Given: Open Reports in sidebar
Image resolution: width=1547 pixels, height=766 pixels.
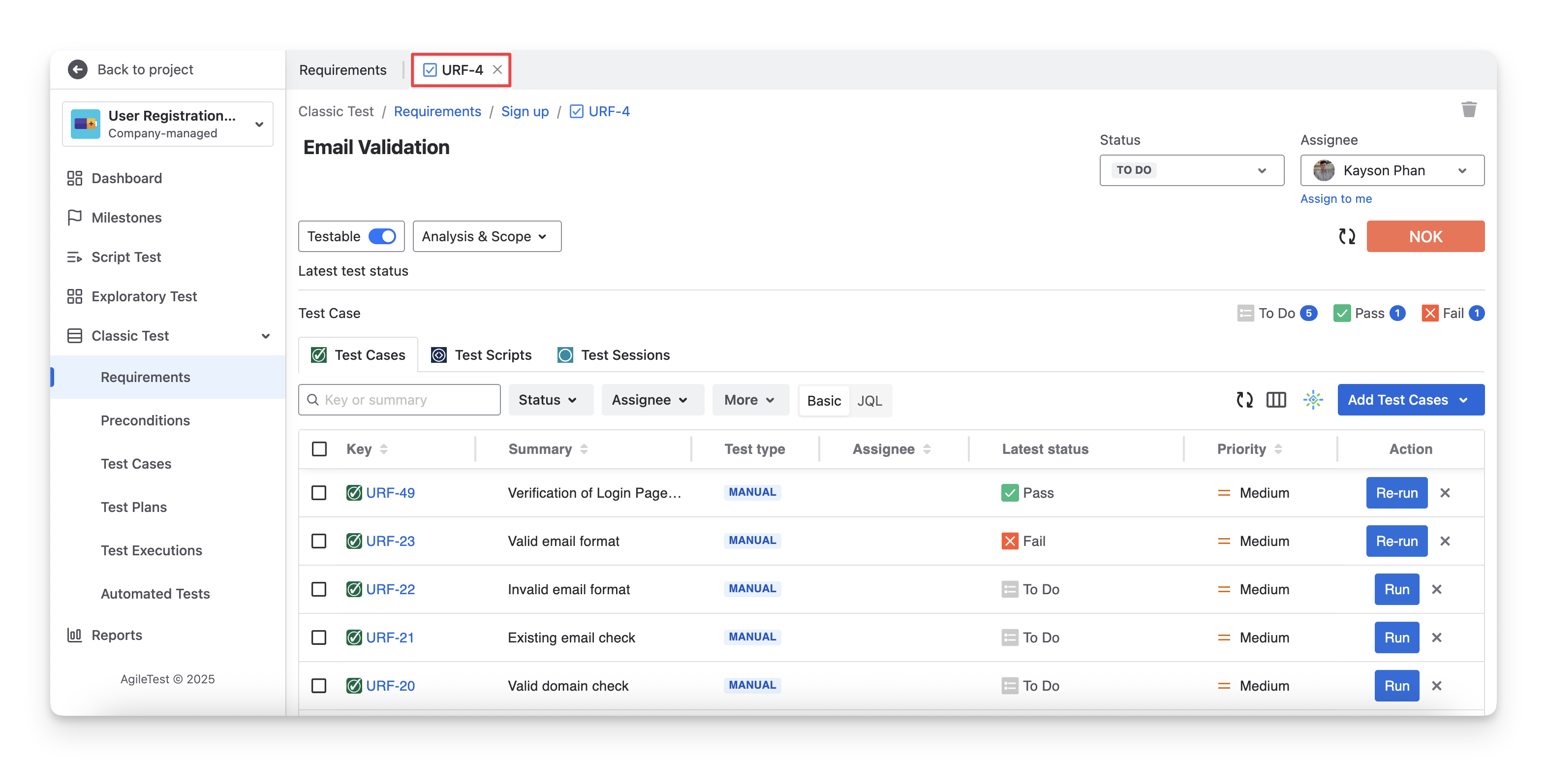Looking at the screenshot, I should point(117,635).
